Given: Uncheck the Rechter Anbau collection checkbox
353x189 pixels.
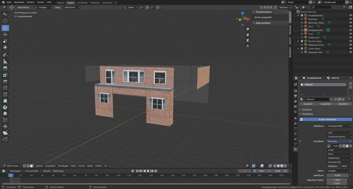Looking at the screenshot, I should coord(302,41).
